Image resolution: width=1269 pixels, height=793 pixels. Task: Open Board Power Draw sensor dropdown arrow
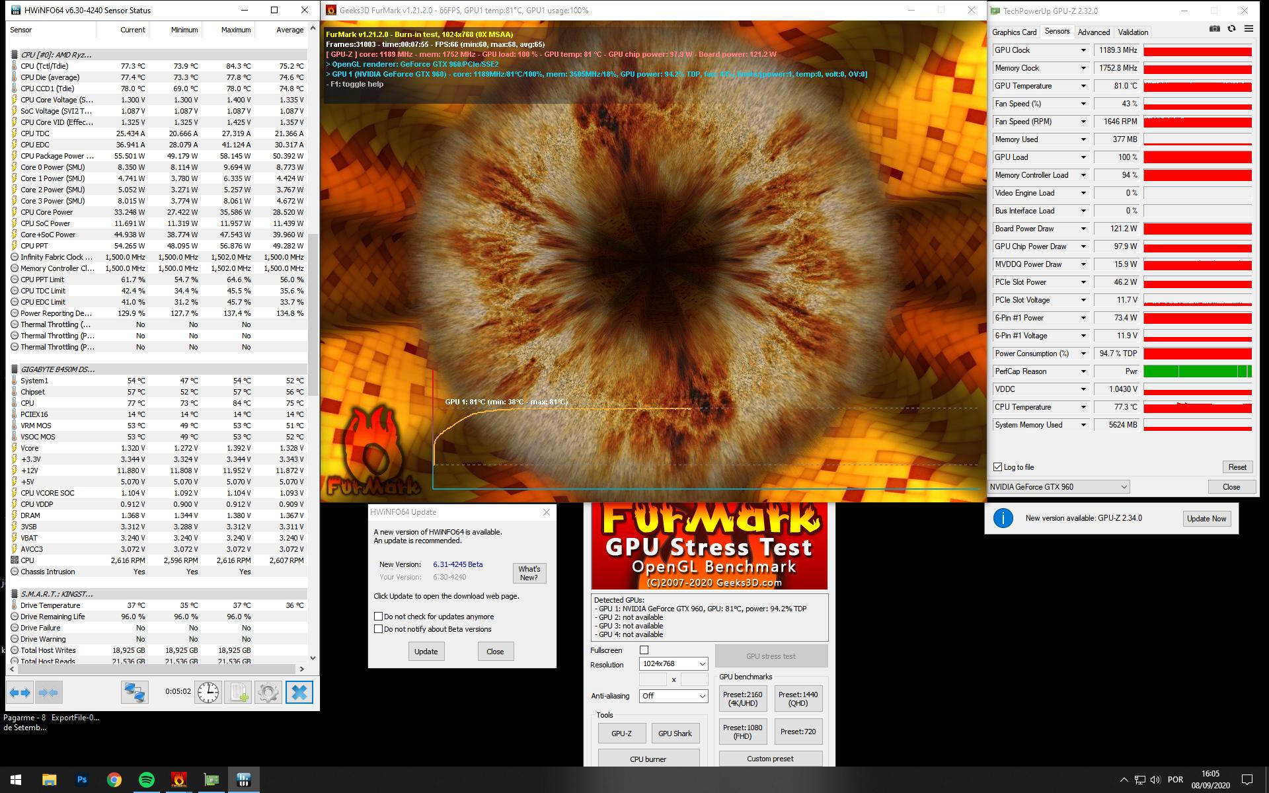(x=1083, y=229)
